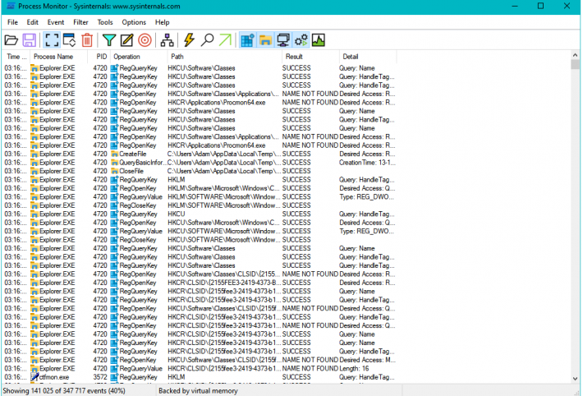
Task: Toggle Show File System Activity icon
Action: coord(265,40)
